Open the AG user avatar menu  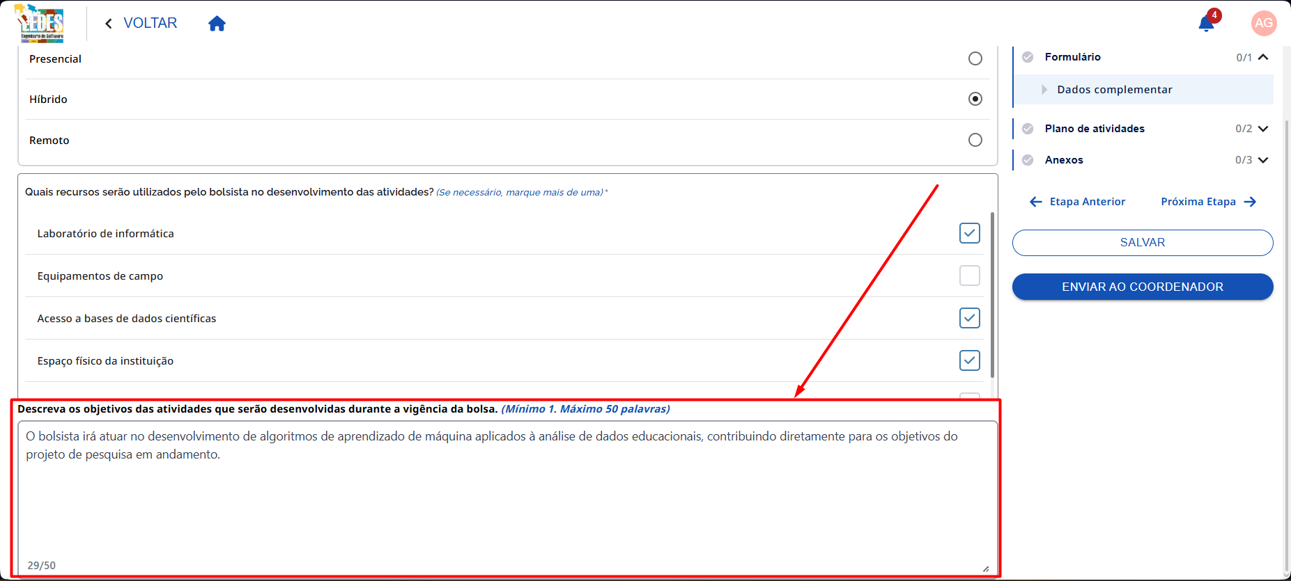[1264, 23]
